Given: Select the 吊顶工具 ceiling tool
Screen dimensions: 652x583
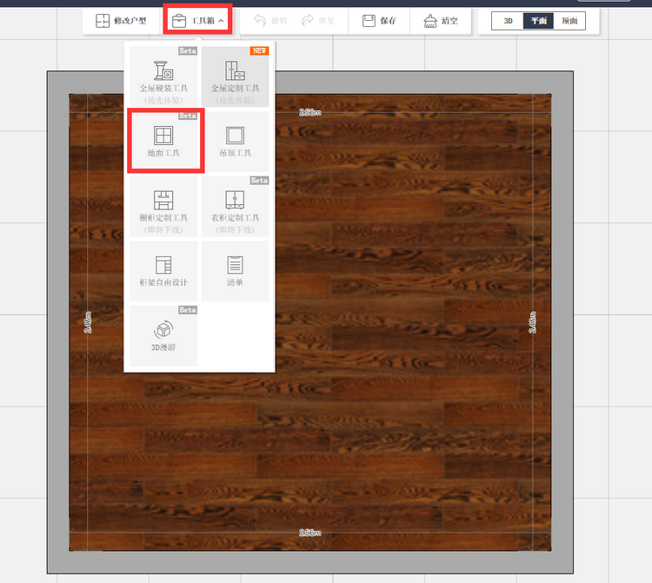Looking at the screenshot, I should (236, 142).
